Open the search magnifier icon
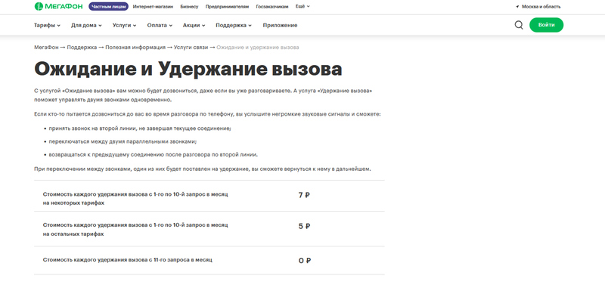Screen dimensions: 605x282 tap(519, 25)
